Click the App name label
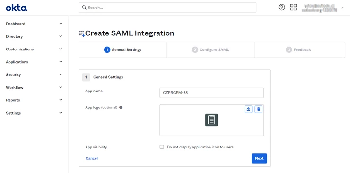This screenshot has height=173, width=350. tap(94, 91)
